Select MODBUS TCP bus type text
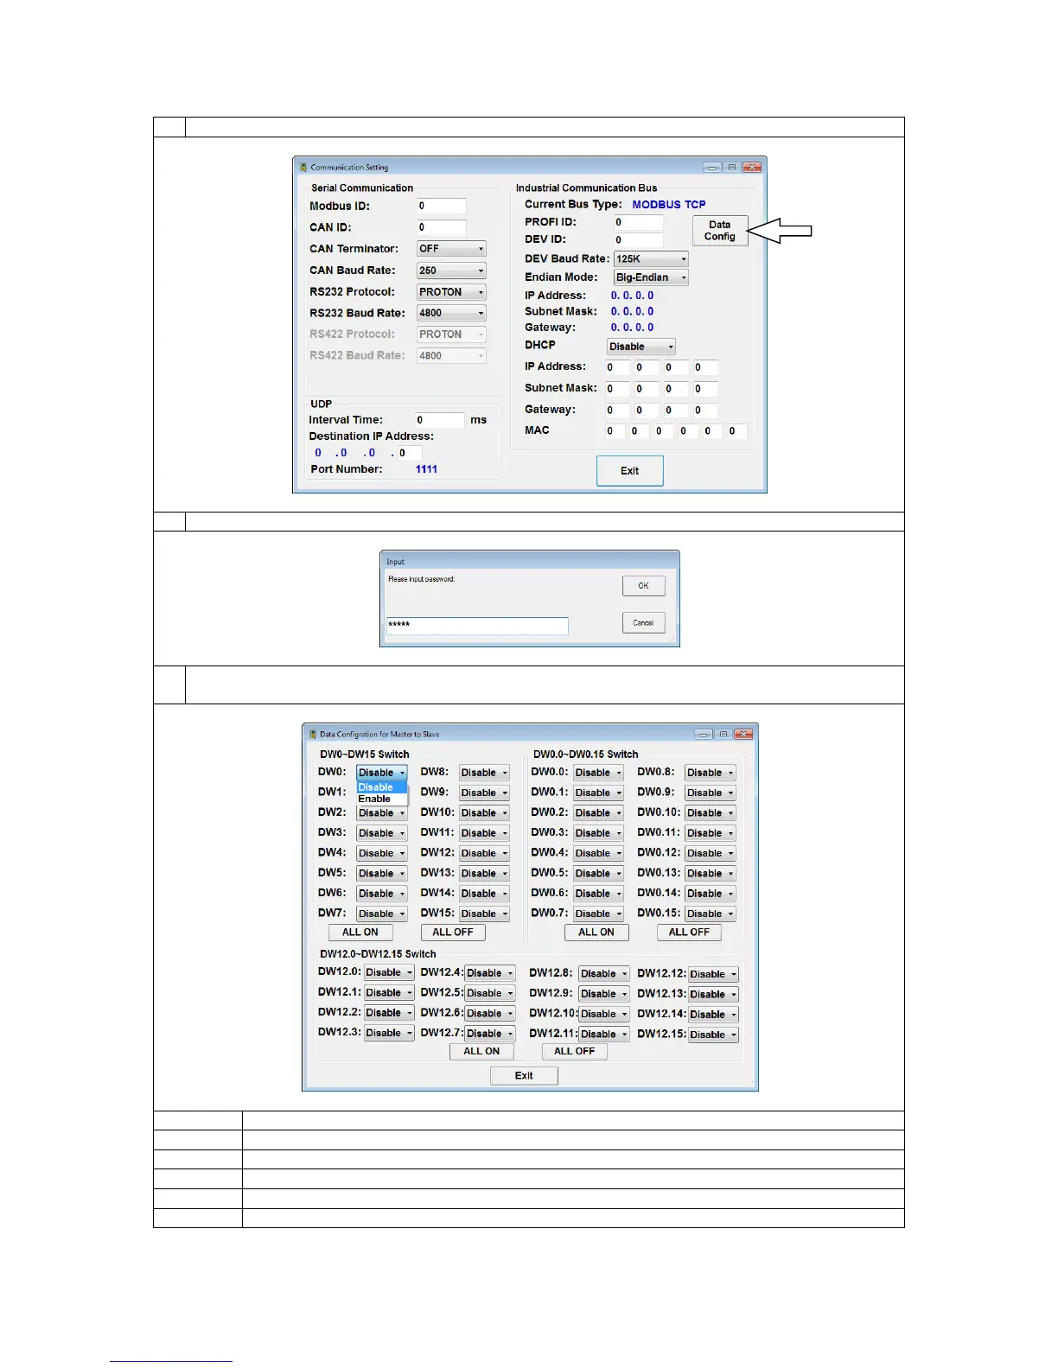Viewport: 1058px width, 1369px height. pyautogui.click(x=669, y=205)
